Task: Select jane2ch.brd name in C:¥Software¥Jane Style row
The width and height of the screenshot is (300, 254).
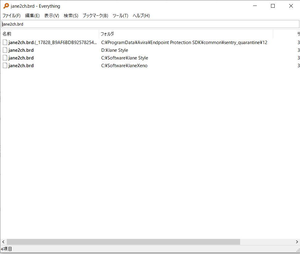Action: pyautogui.click(x=21, y=58)
